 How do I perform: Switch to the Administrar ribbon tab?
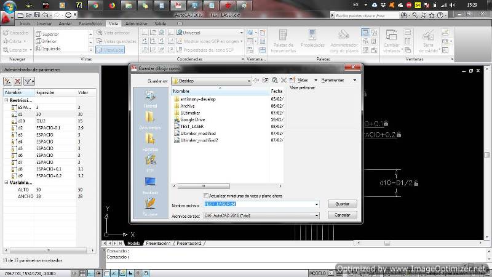click(x=137, y=23)
